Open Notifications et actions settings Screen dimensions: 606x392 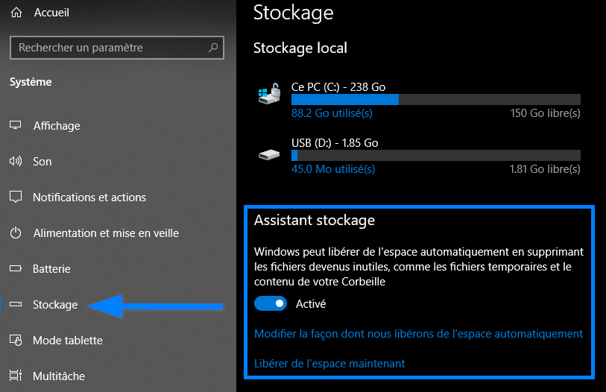click(89, 197)
